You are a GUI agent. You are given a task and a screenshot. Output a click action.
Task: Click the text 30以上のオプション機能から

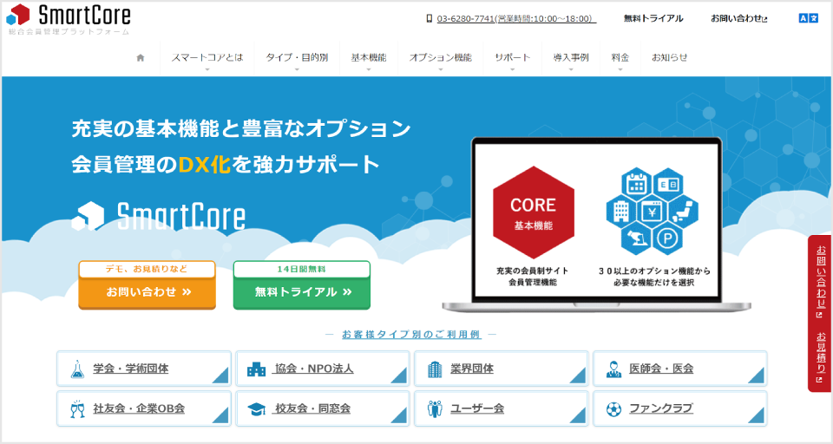(654, 271)
